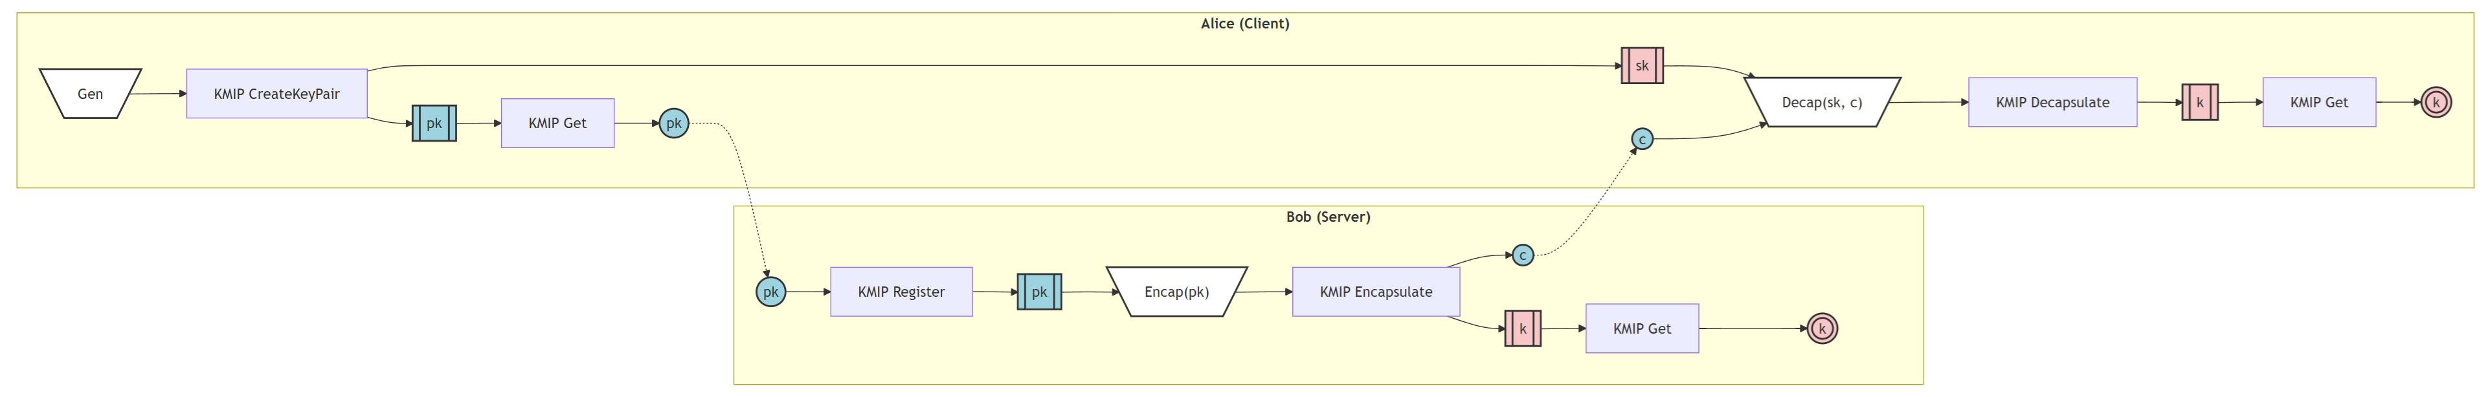Click the c circle in Alice's section
Viewport: 2490px width, 397px height.
(x=1641, y=140)
